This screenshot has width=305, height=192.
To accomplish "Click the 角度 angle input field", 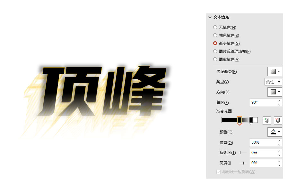I will pyautogui.click(x=263, y=102).
